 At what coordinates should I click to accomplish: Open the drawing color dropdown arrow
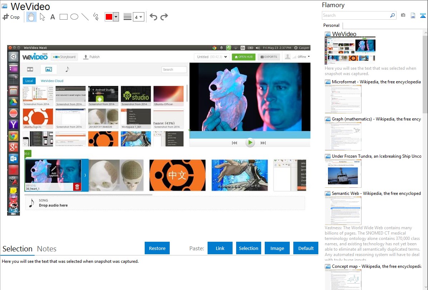click(116, 17)
